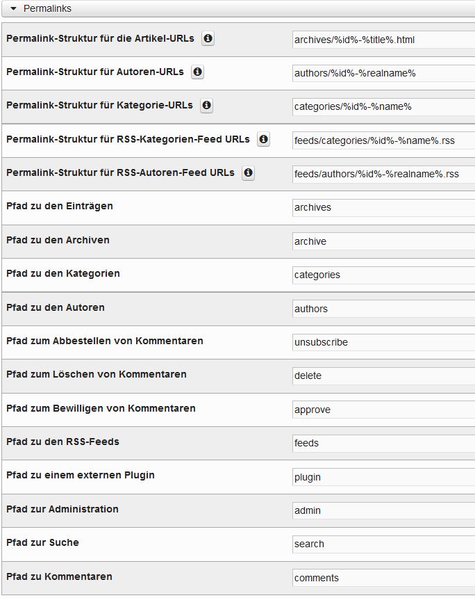Focus the 'Pfad zu den Archiven' field
This screenshot has height=598, width=475.
point(383,241)
